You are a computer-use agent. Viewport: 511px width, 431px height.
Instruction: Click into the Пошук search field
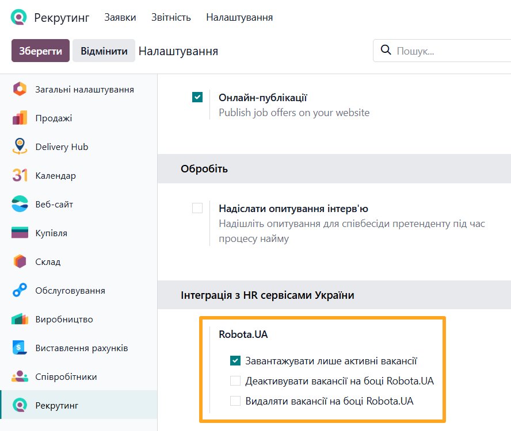point(442,51)
